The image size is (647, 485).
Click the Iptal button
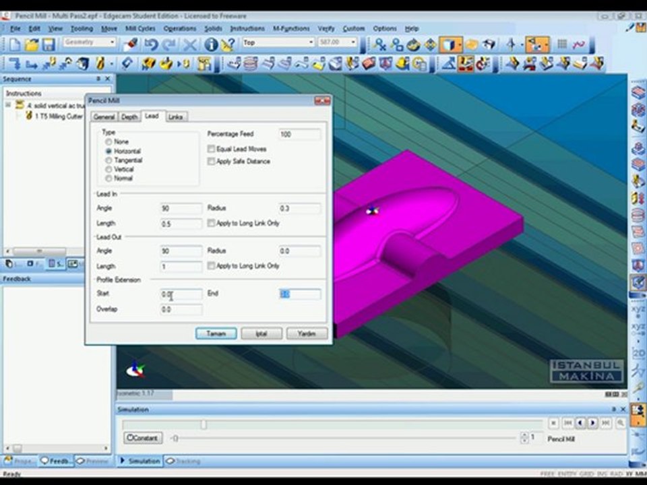click(261, 333)
